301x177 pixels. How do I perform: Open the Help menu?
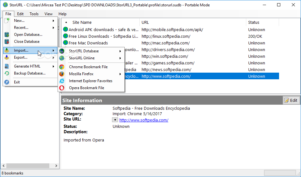[x=62, y=14]
